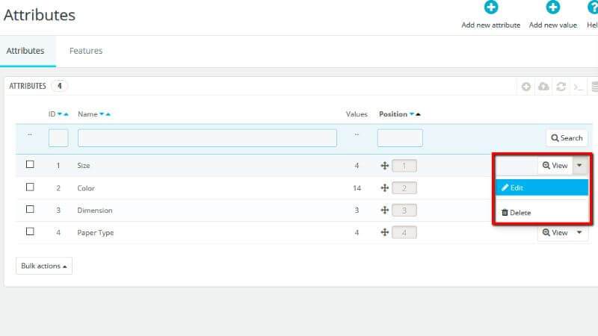Switch to the Features tab
This screenshot has height=336, width=598.
click(x=86, y=51)
